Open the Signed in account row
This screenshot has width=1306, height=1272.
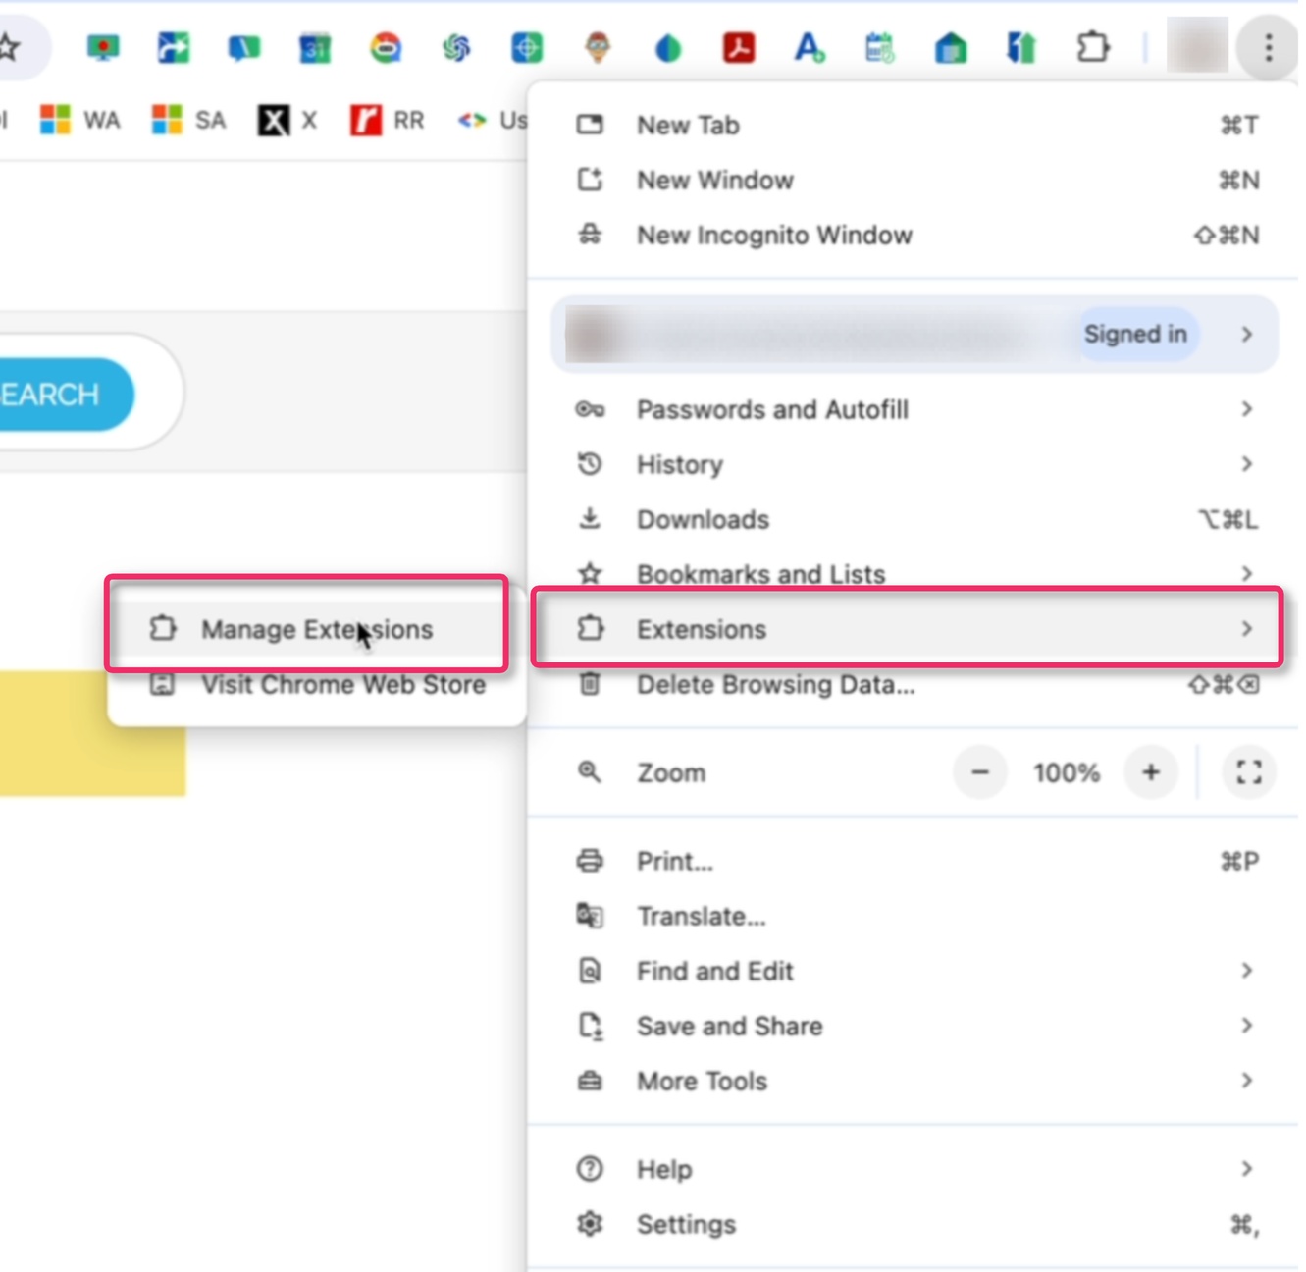coord(913,335)
